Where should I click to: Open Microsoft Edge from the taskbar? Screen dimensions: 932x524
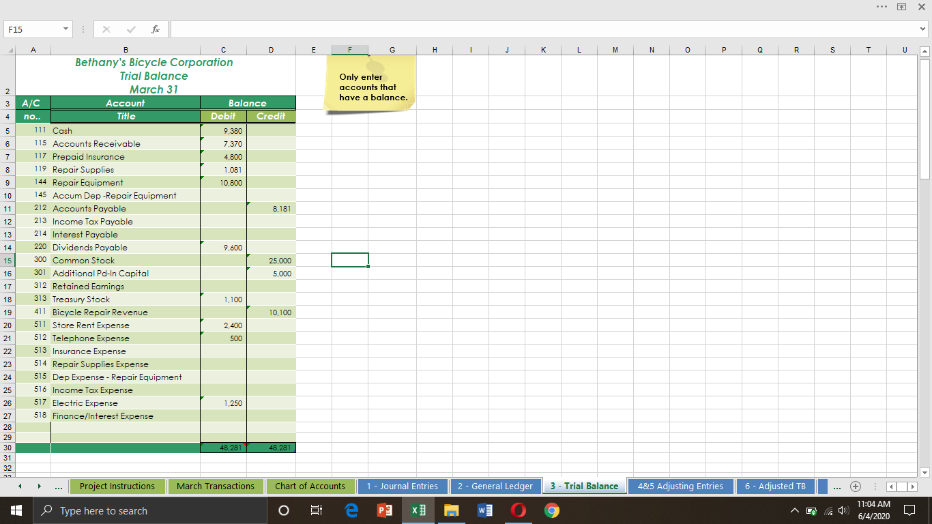click(x=351, y=510)
